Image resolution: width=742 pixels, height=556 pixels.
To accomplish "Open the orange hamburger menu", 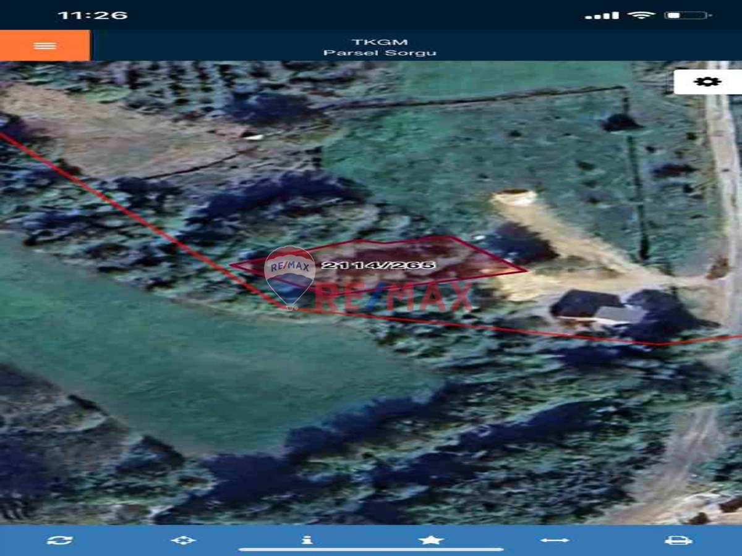I will pyautogui.click(x=45, y=46).
